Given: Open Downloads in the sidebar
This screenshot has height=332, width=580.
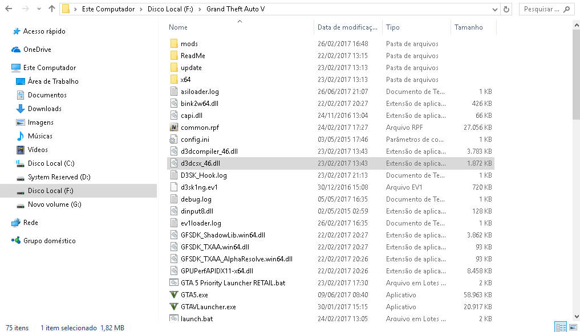Looking at the screenshot, I should (x=44, y=109).
